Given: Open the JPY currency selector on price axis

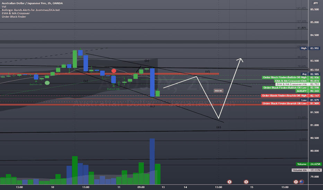Looking at the screenshot, I should [315, 3].
